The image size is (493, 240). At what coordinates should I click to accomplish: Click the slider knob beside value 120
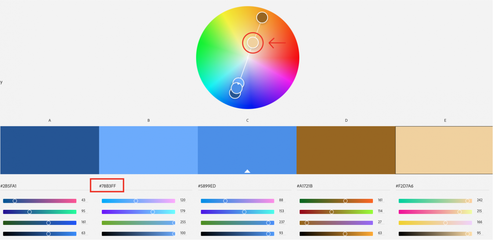136,201
